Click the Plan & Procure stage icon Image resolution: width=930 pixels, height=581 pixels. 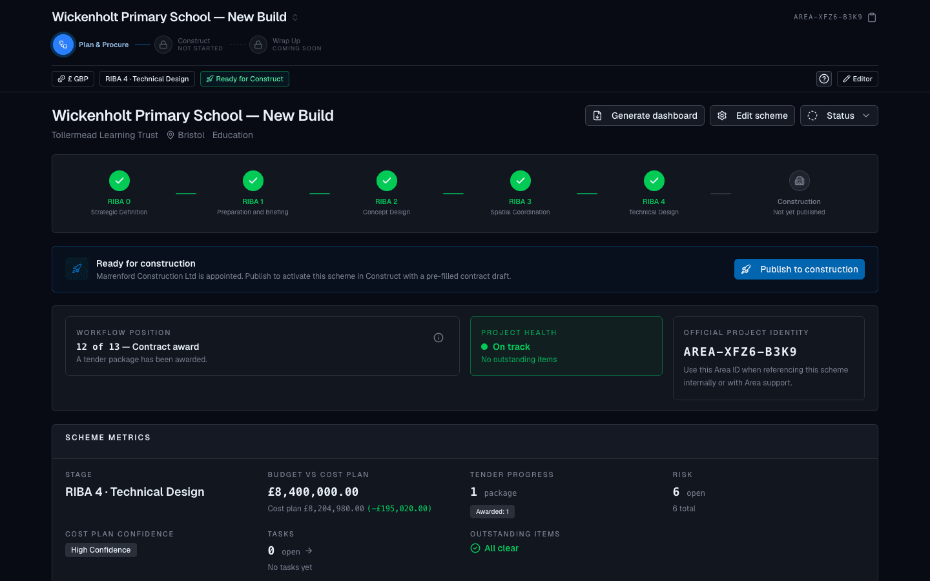(63, 45)
